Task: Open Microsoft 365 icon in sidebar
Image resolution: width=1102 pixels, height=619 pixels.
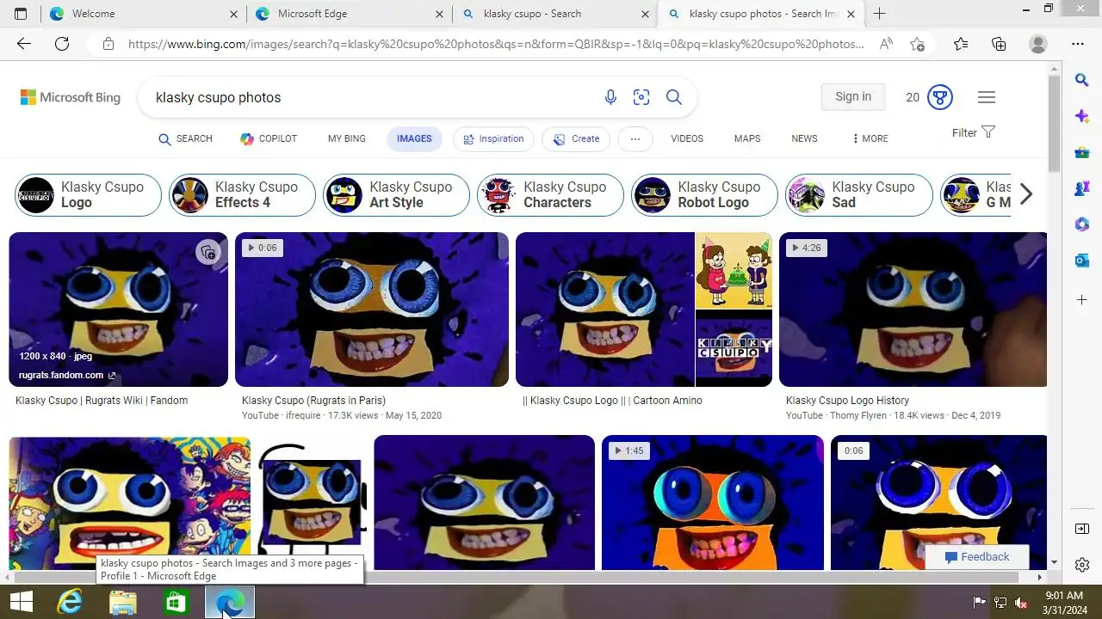Action: pos(1082,224)
